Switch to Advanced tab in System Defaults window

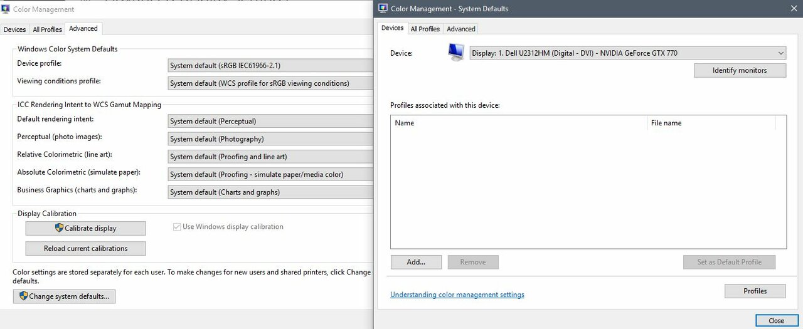point(461,29)
